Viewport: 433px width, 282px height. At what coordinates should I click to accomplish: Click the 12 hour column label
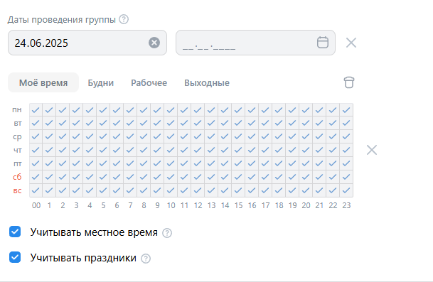[x=198, y=205]
